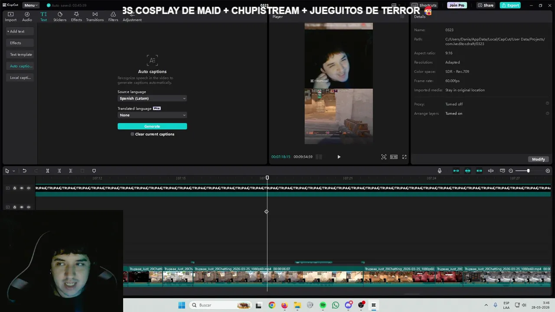Click the Record voiceover microphone icon

pos(440,171)
